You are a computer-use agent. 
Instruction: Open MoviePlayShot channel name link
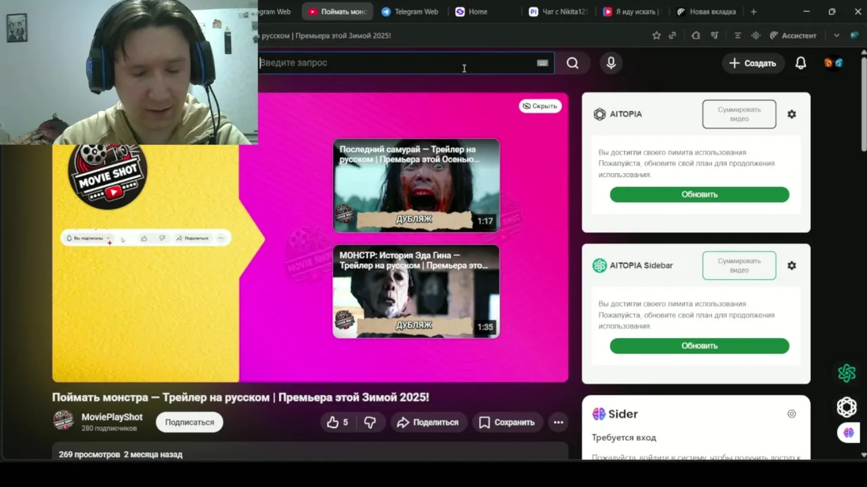(x=112, y=417)
